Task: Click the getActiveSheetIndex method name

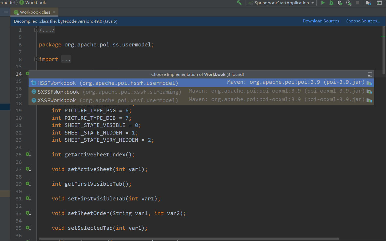Action: 95,155
